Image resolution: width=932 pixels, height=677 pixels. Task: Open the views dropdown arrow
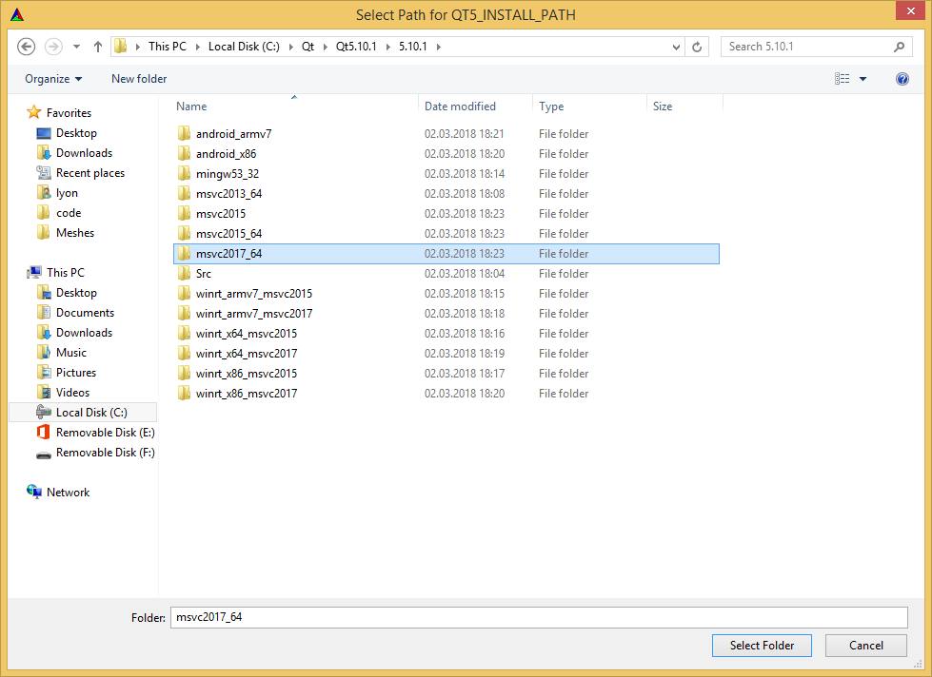click(862, 79)
